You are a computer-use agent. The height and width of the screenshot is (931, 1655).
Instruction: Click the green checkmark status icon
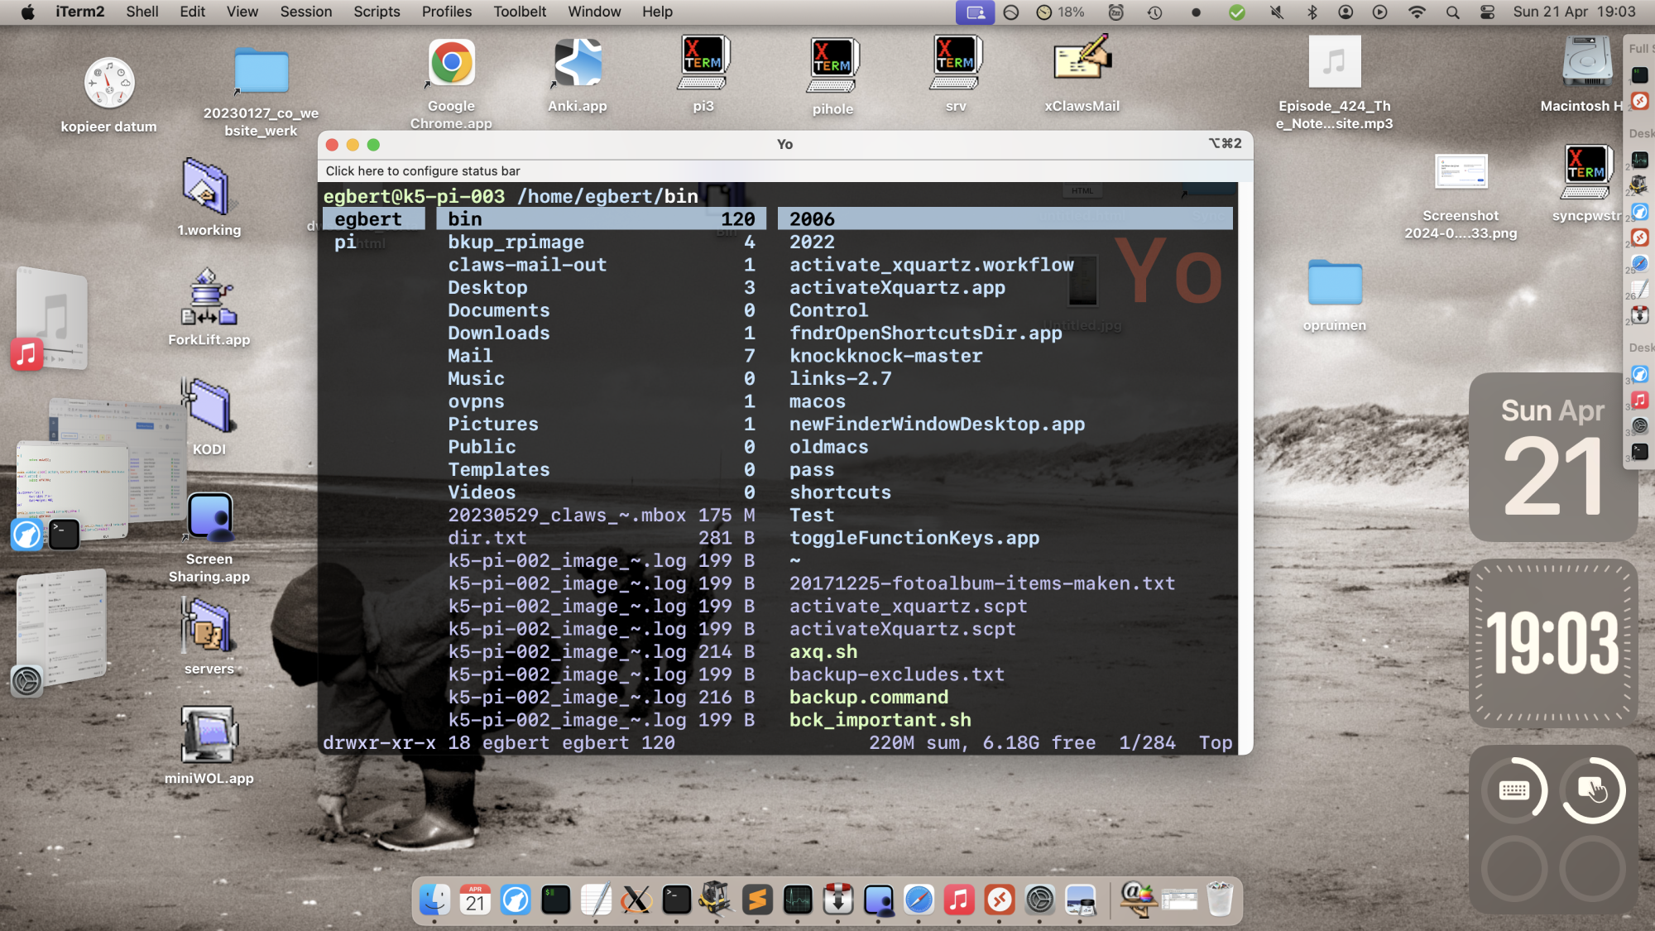(x=1237, y=12)
